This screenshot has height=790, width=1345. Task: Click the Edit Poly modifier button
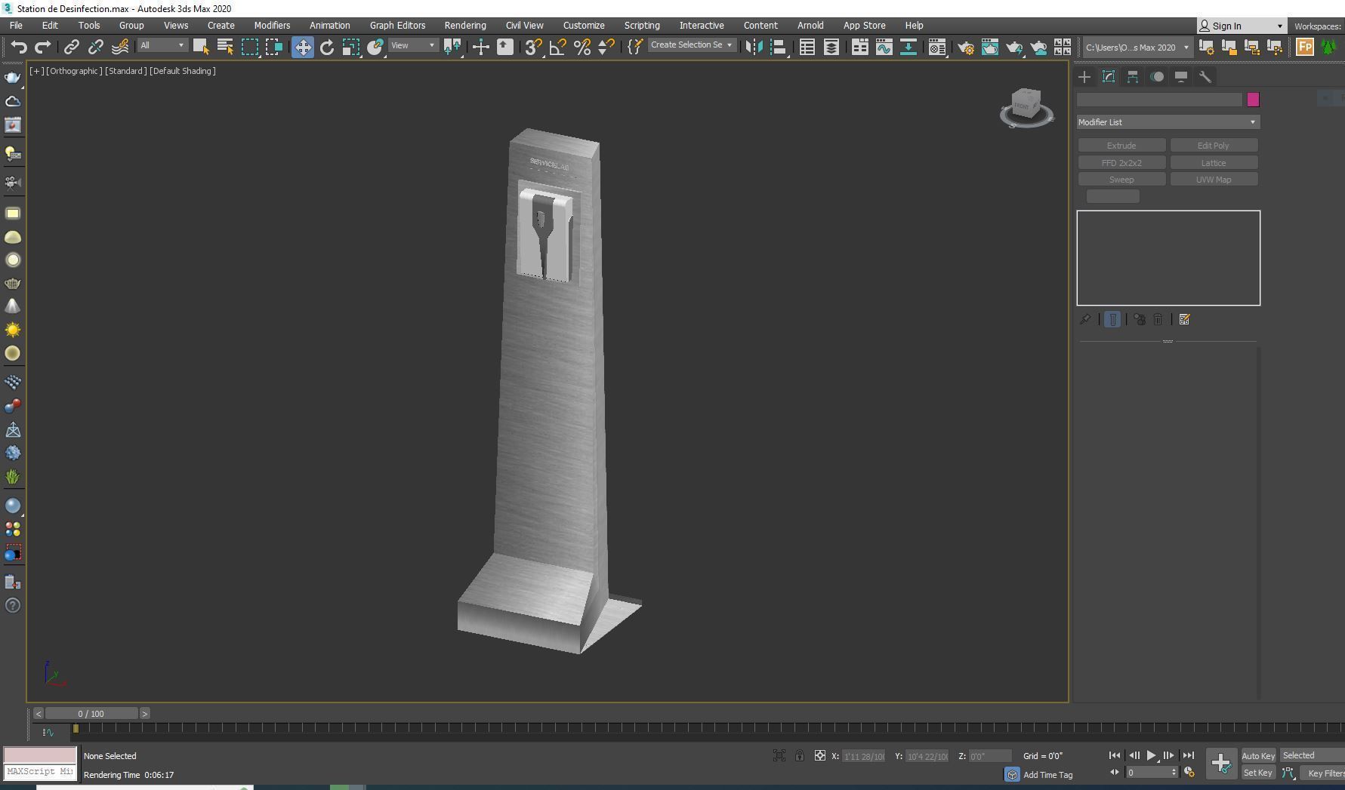1214,146
